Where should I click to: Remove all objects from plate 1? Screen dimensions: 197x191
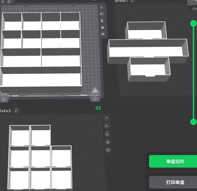click(x=101, y=7)
